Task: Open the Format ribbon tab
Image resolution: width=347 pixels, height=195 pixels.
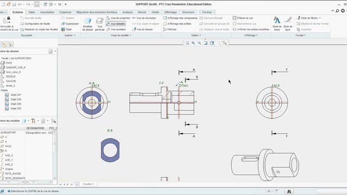Action: coord(207,12)
